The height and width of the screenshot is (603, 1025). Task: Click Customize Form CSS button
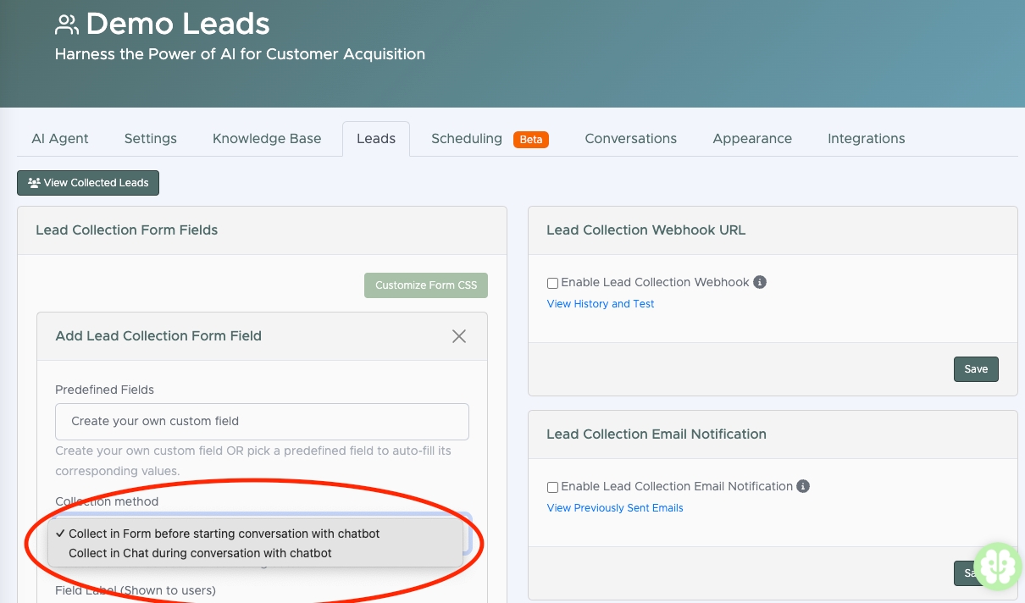point(426,285)
